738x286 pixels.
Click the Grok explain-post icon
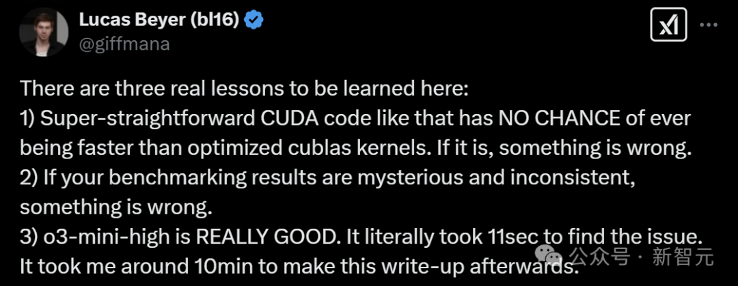667,27
